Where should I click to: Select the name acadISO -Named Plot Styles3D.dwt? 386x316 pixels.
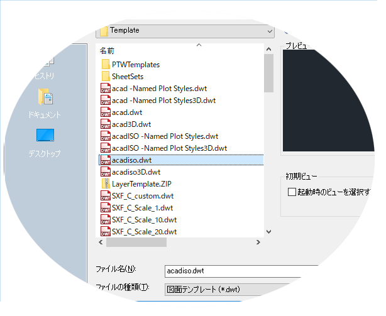169,148
